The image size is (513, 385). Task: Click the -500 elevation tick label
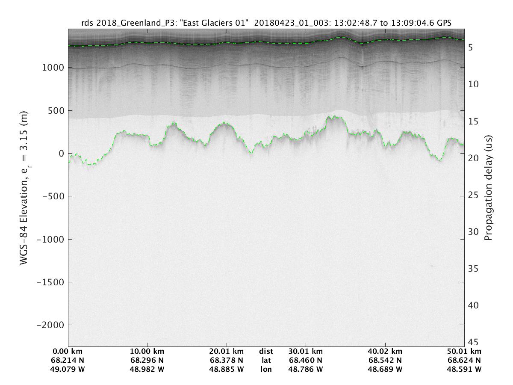click(54, 196)
